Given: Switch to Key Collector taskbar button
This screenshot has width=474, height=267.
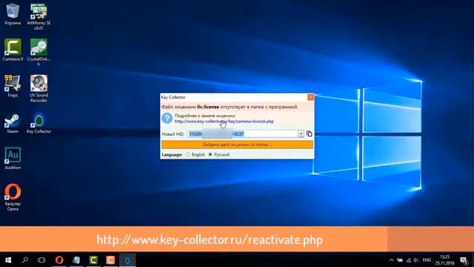Looking at the screenshot, I should tap(127, 260).
